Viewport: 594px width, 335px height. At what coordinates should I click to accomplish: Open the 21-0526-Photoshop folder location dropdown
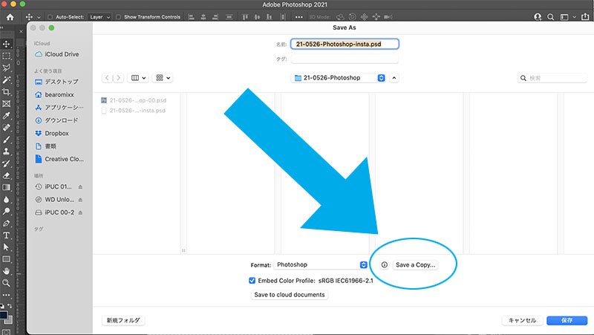339,78
